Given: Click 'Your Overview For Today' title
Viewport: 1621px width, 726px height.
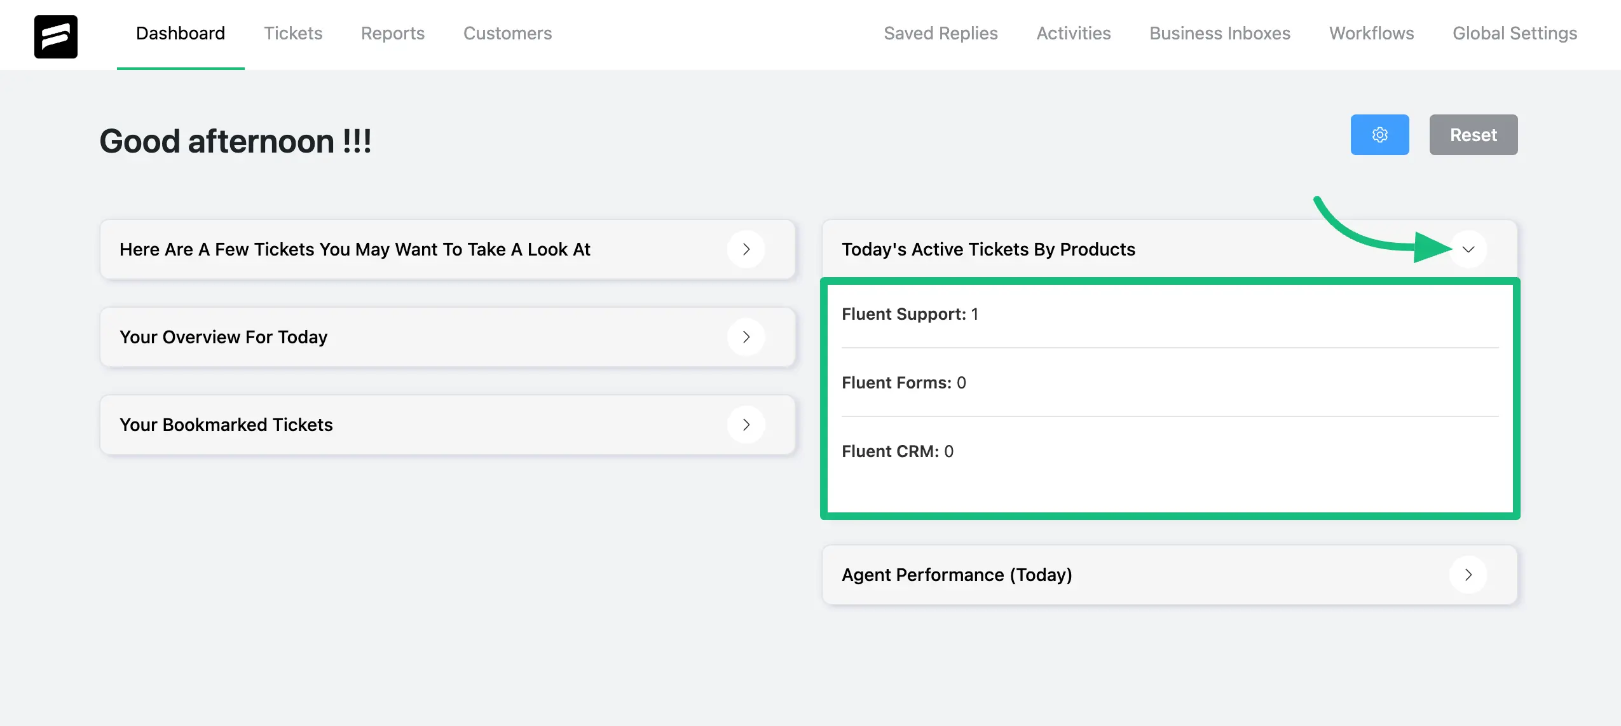Looking at the screenshot, I should 224,337.
